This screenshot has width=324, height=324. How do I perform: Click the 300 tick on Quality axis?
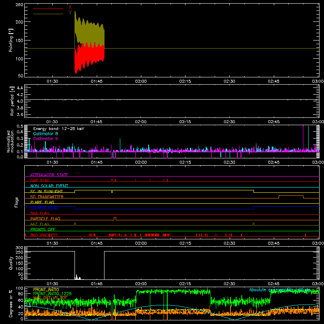19,248
